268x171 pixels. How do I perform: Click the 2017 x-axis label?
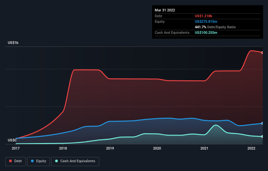click(x=16, y=148)
